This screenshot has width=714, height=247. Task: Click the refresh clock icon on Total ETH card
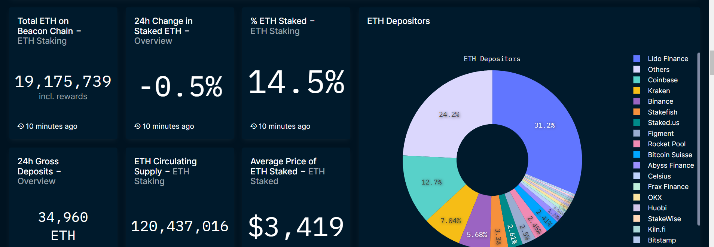point(21,126)
